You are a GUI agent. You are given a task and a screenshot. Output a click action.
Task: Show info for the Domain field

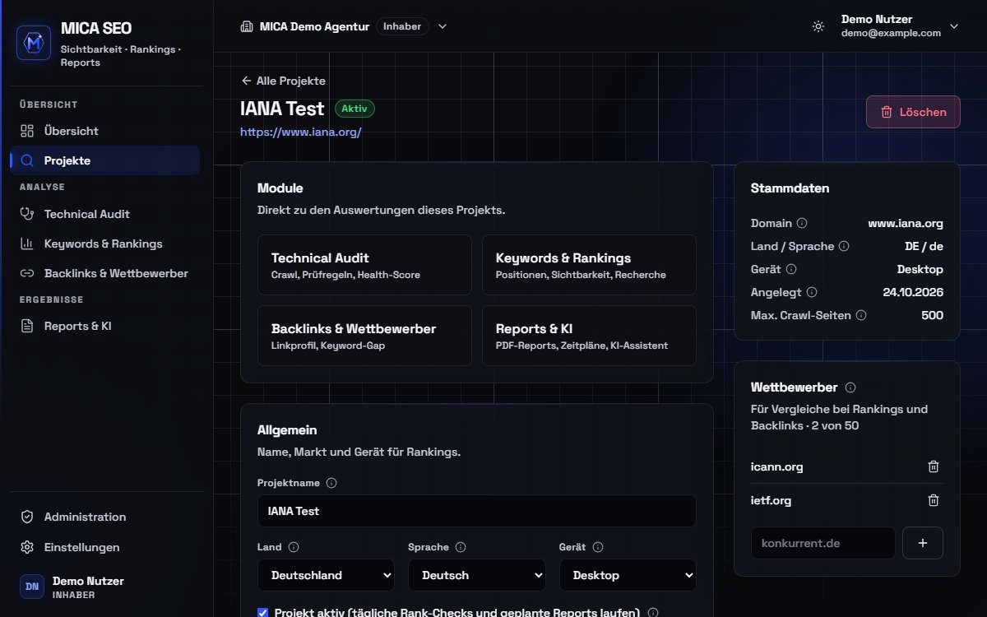click(802, 223)
